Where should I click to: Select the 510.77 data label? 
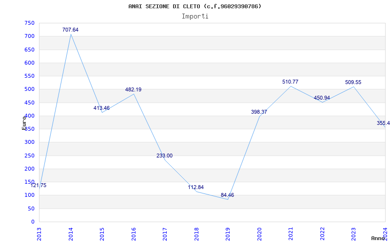[x=290, y=82]
